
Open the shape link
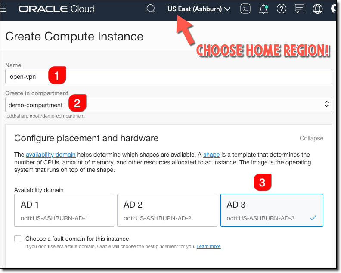pos(211,155)
